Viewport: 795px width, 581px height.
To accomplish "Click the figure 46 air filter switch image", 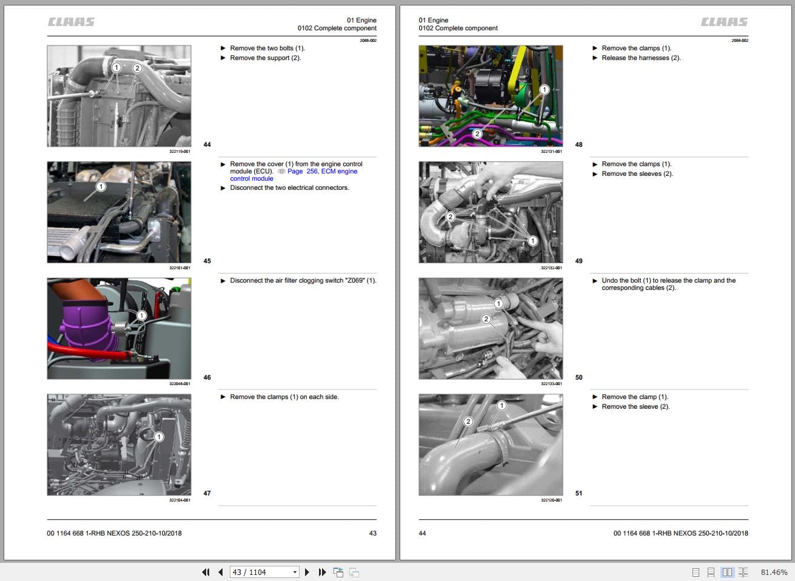I will point(119,329).
